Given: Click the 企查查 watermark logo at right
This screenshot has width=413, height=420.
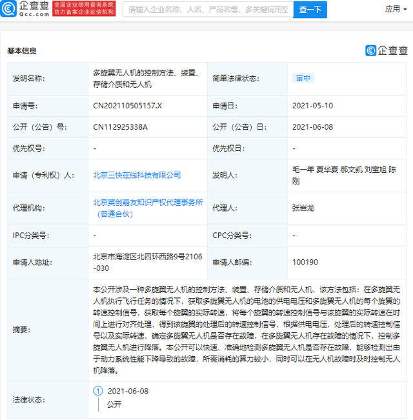Looking at the screenshot, I should point(387,50).
